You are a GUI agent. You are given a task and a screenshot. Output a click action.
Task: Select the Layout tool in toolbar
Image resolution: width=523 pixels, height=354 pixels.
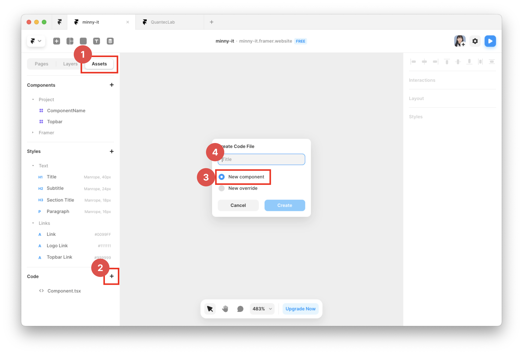[70, 41]
